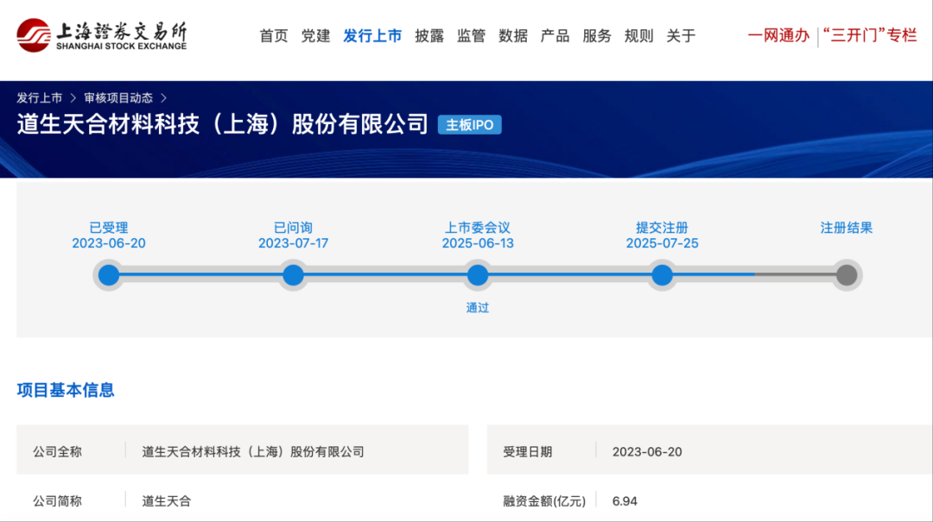Image resolution: width=933 pixels, height=522 pixels.
Task: Open the 党建 menu item
Action: tap(315, 35)
